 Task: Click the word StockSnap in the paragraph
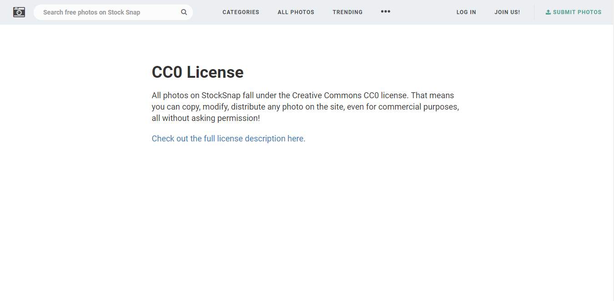click(x=221, y=95)
